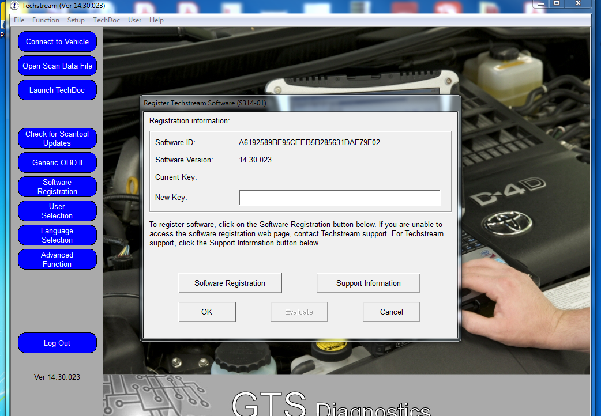The image size is (601, 416).
Task: Click inside the New Key field
Action: (x=339, y=197)
